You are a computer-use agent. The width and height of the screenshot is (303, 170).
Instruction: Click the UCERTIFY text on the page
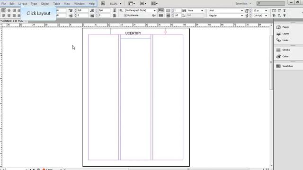pos(133,34)
